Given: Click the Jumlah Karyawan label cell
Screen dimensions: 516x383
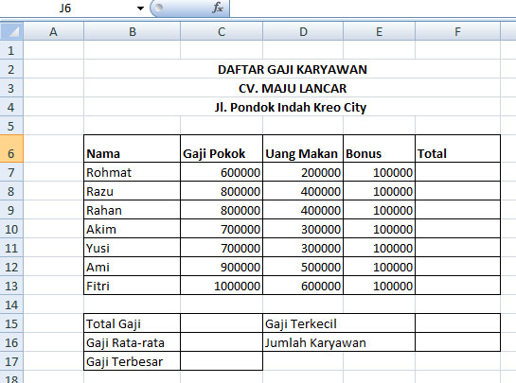Looking at the screenshot, I should [339, 342].
